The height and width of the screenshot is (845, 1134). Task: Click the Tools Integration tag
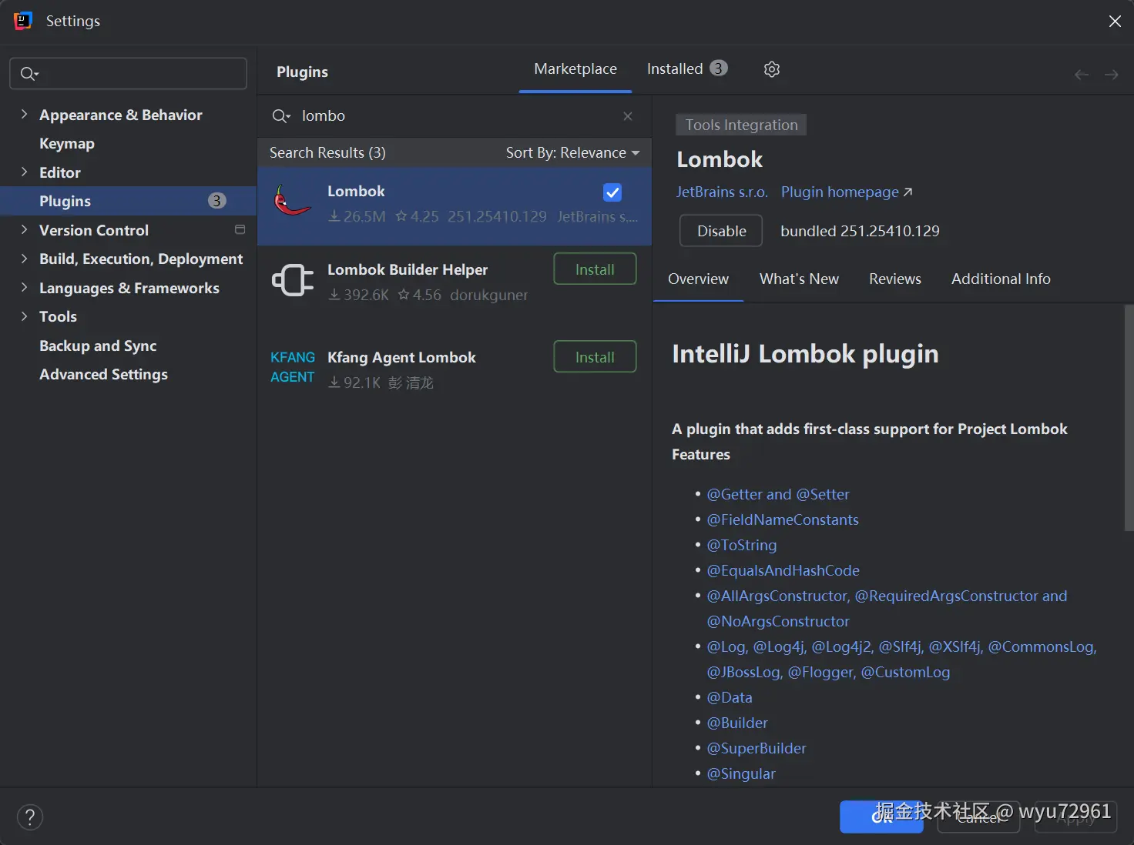[x=741, y=125]
